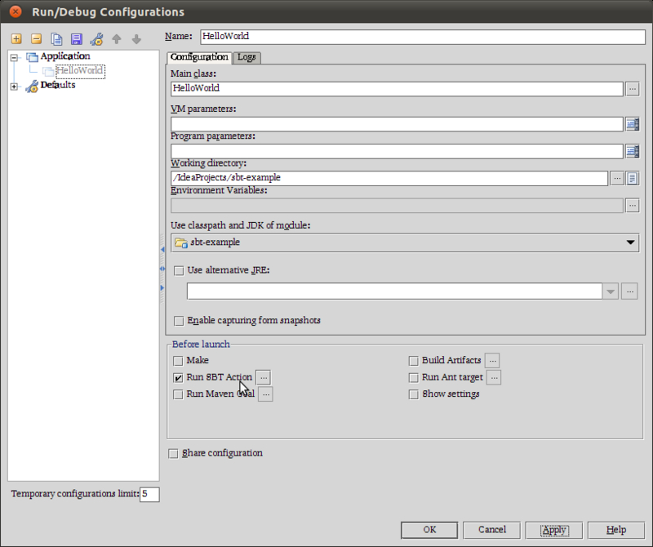Viewport: 653px width, 547px height.
Task: Browse for an alternative JRE with the ellipsis button
Action: point(629,291)
